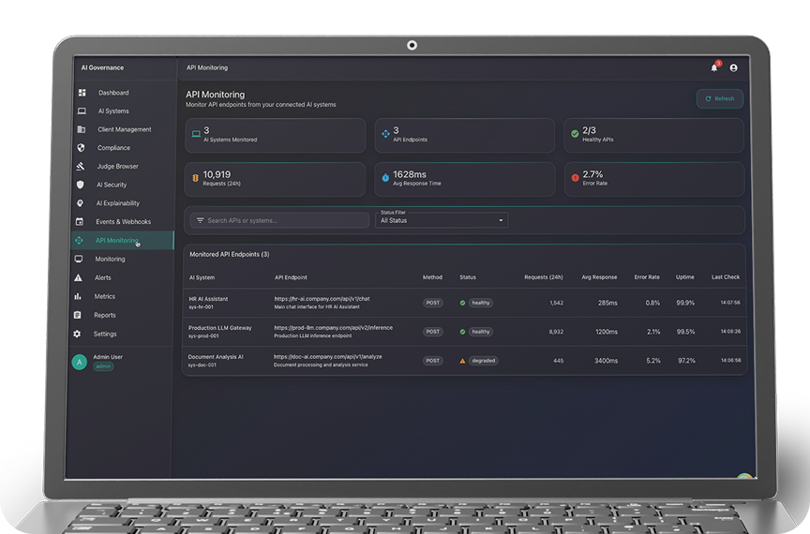Click the Alerts warning triangle icon
Screen dimensions: 810x534
click(x=79, y=278)
